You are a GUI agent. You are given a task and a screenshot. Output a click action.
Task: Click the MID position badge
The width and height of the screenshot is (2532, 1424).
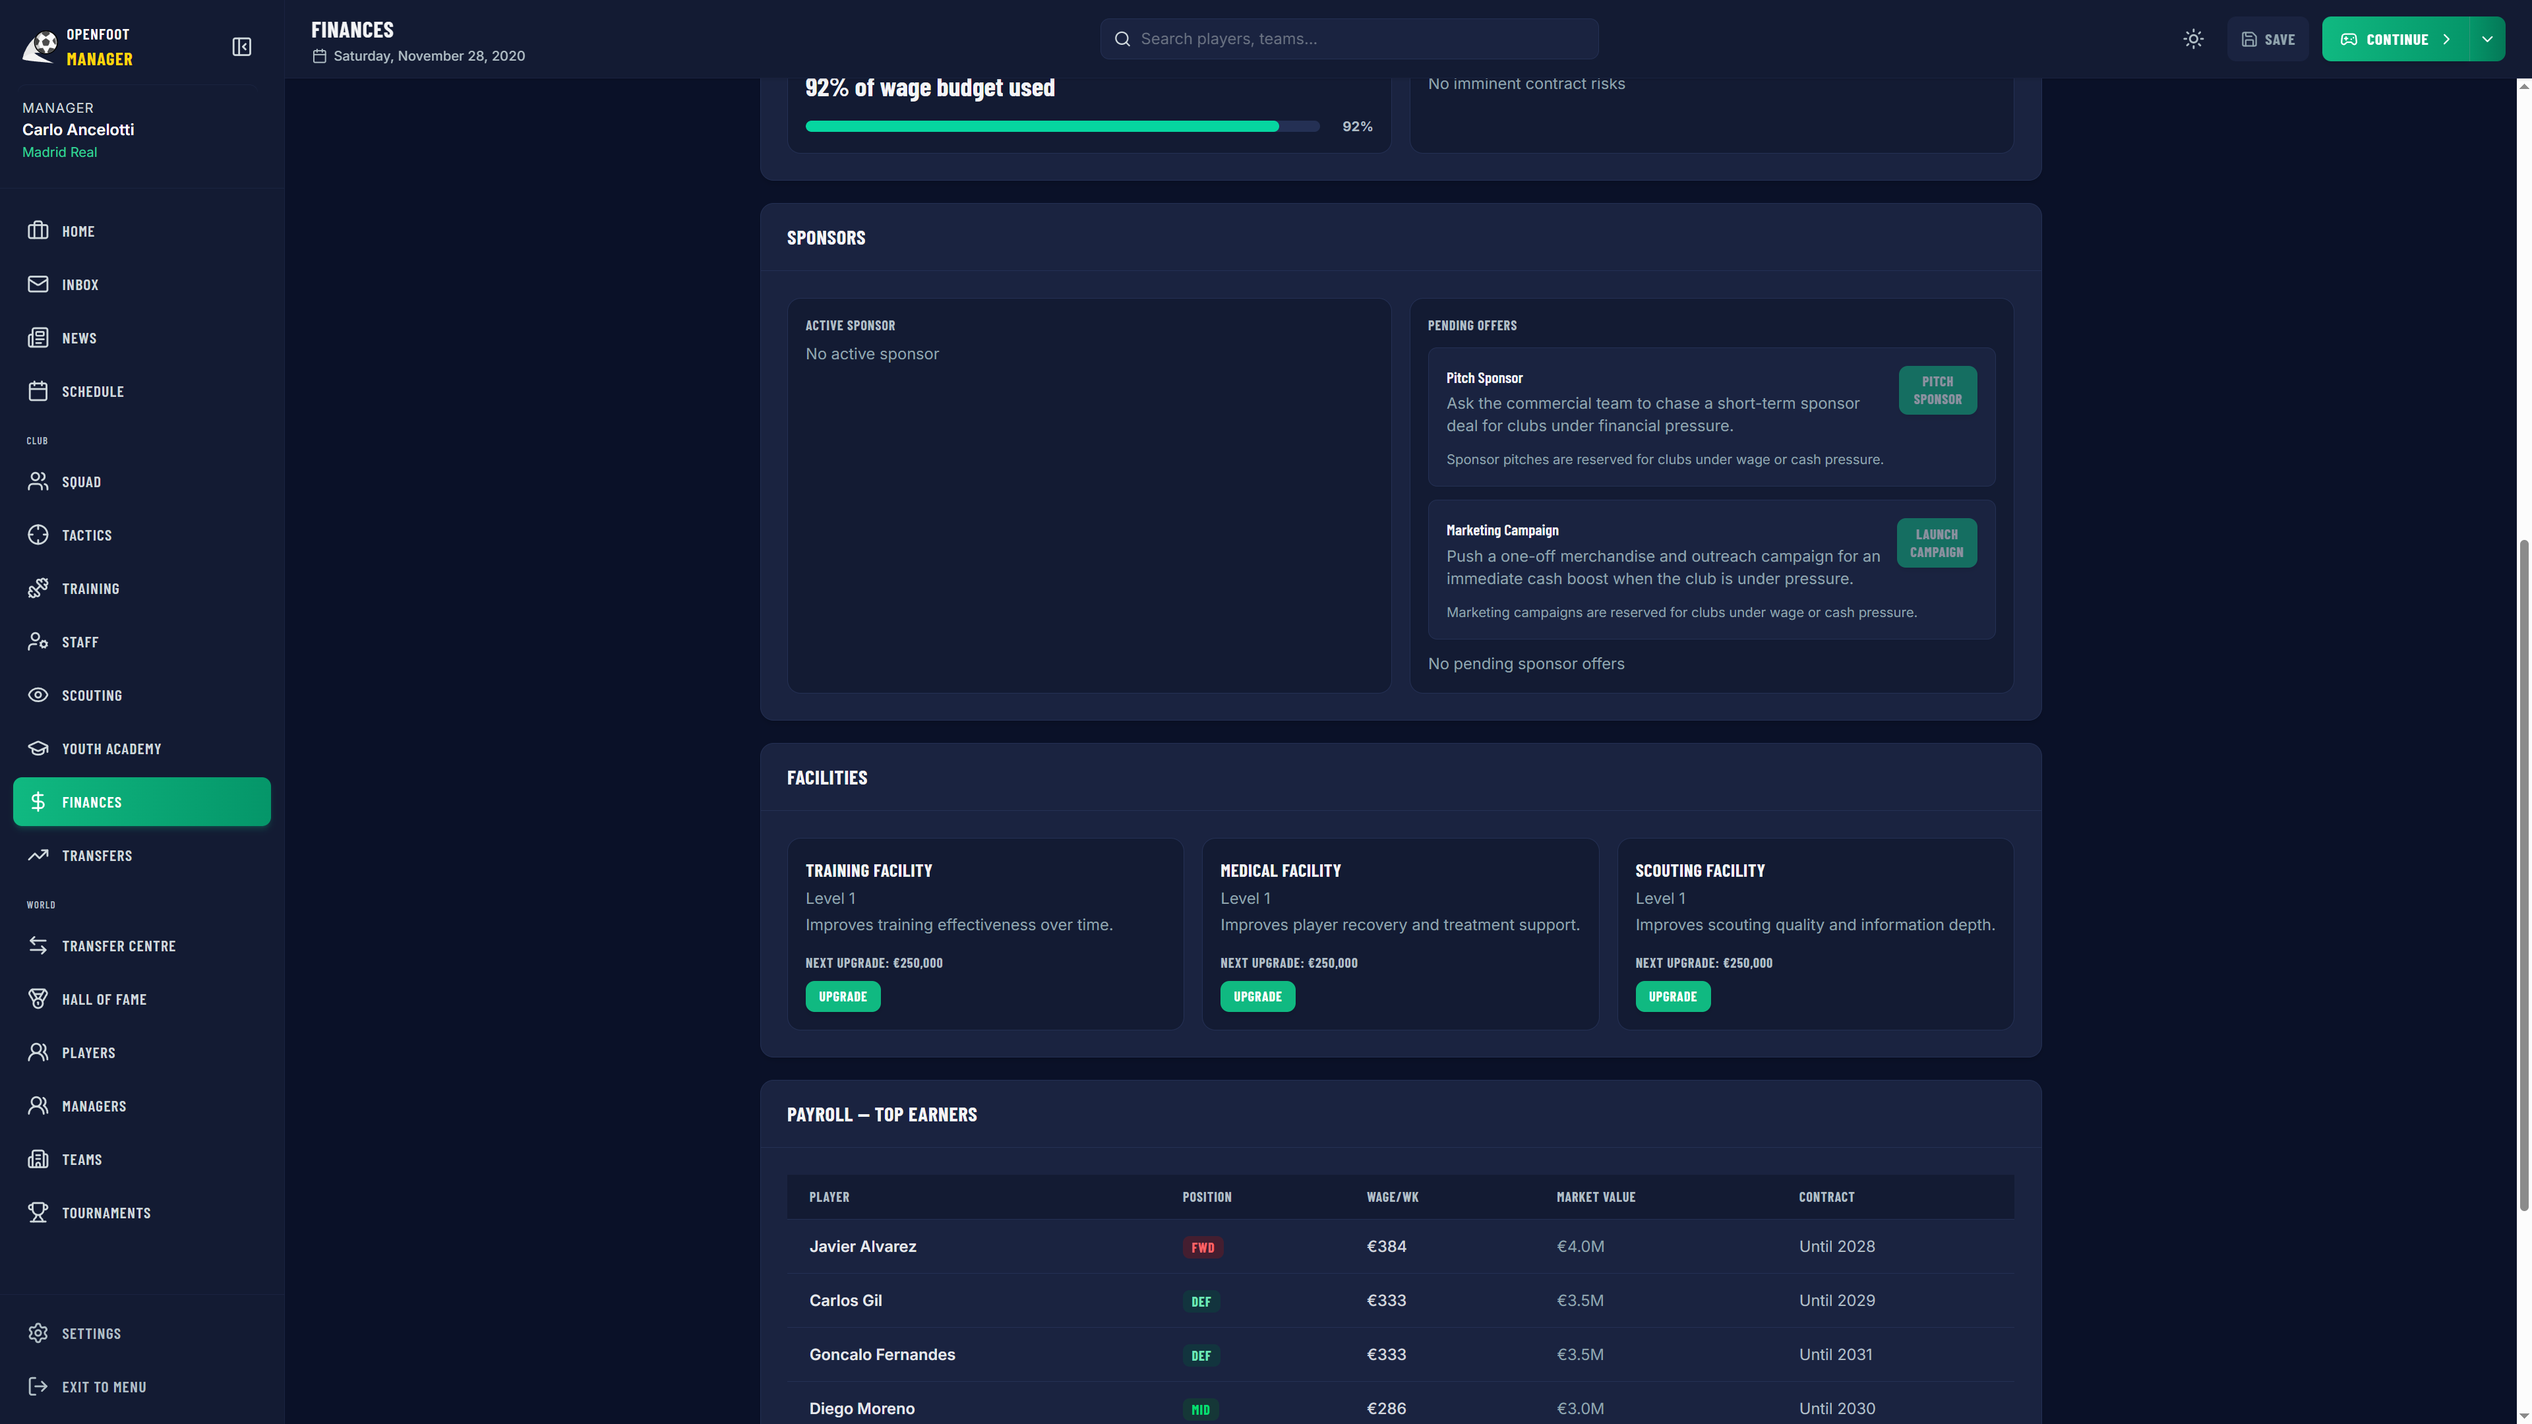point(1200,1409)
